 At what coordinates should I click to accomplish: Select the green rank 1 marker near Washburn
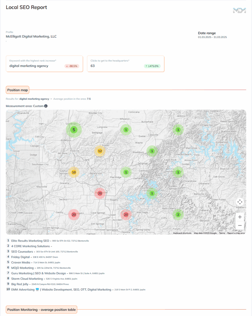coord(152,151)
